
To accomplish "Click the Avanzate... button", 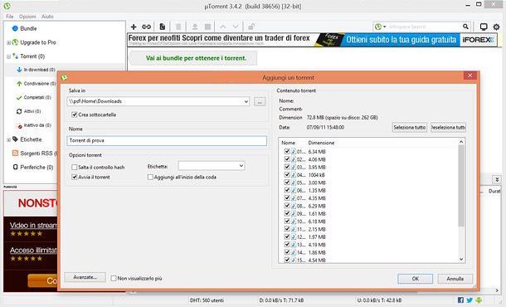I will point(85,277).
